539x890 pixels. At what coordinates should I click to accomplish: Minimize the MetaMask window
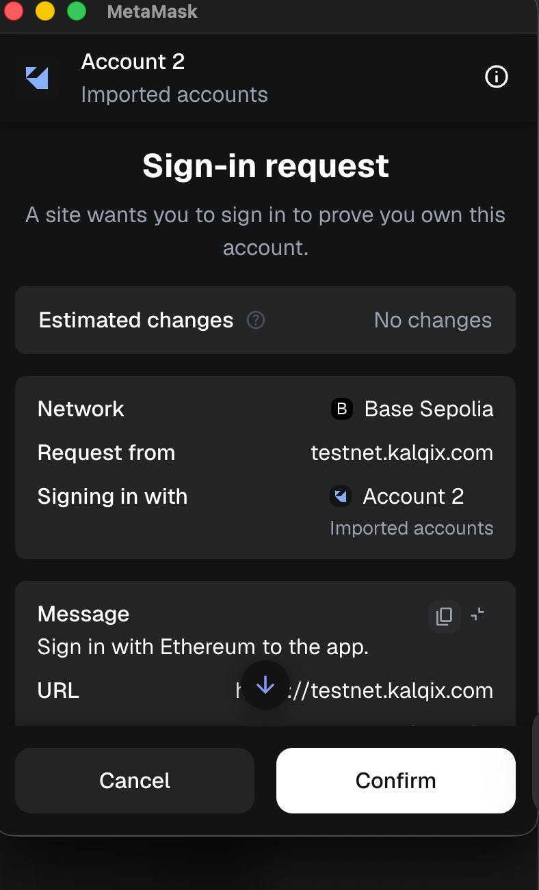(45, 12)
